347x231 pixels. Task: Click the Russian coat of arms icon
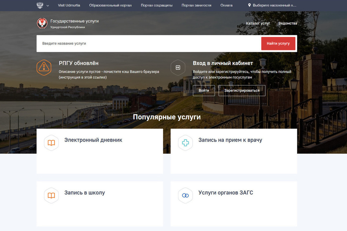tap(40, 5)
